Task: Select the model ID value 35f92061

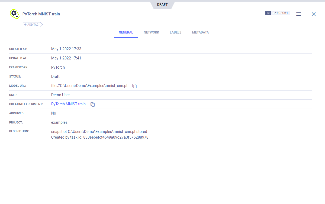Action: pyautogui.click(x=280, y=13)
